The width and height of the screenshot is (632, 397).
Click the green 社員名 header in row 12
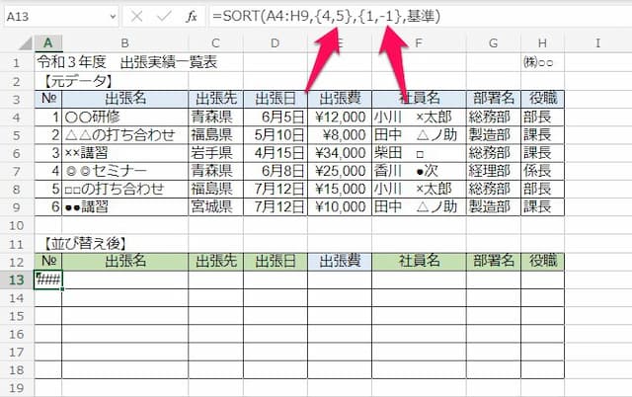click(419, 262)
